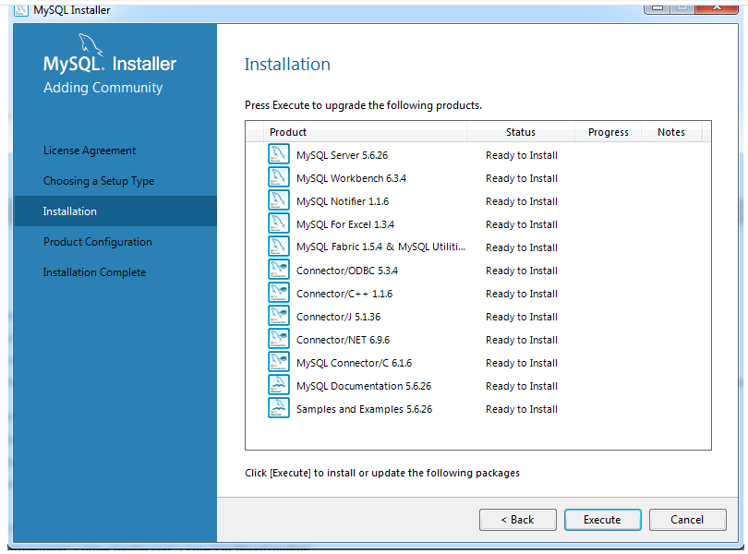Click Ready to Install status for MySQL Workbench
748x554 pixels.
[x=522, y=178]
